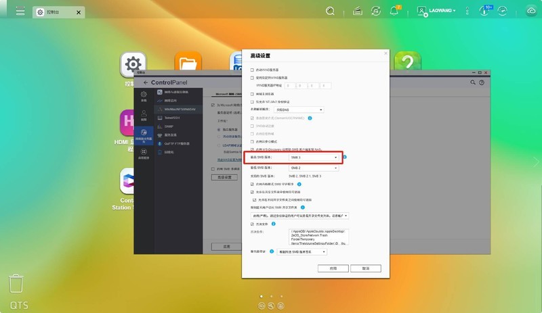Toggle the local master browser checkbox
The height and width of the screenshot is (313, 542).
click(x=252, y=94)
